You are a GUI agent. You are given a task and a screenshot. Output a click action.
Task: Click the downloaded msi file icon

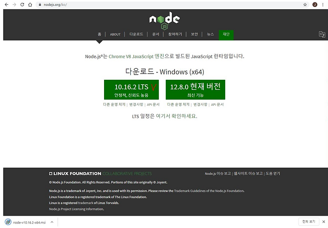(x=8, y=222)
